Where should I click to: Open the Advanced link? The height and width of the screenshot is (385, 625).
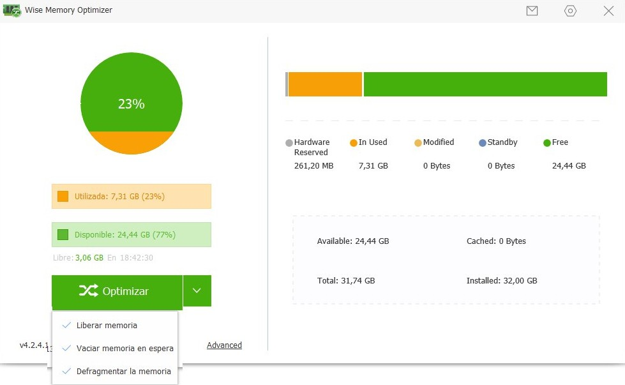click(x=224, y=345)
